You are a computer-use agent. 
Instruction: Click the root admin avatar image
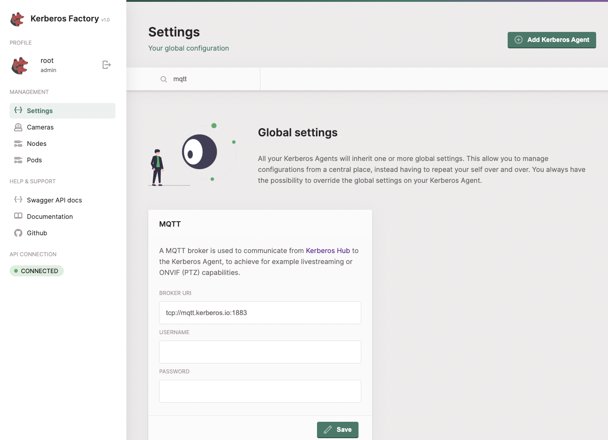[x=19, y=65]
